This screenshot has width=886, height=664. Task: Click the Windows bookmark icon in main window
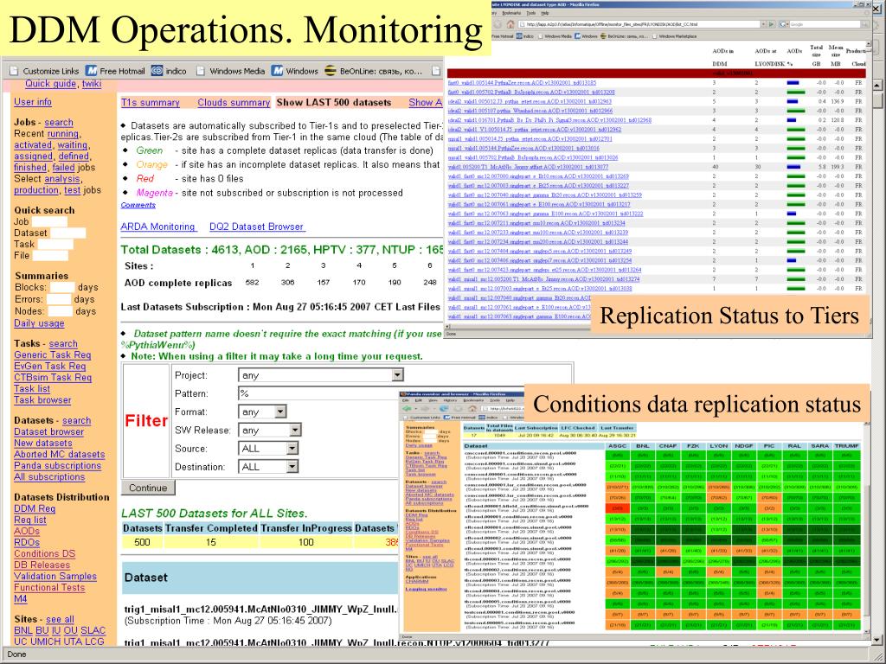tap(277, 71)
